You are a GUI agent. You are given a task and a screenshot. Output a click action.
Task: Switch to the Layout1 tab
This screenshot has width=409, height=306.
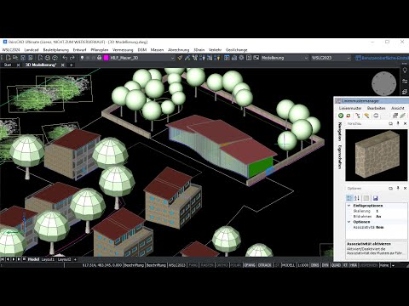tap(48, 259)
